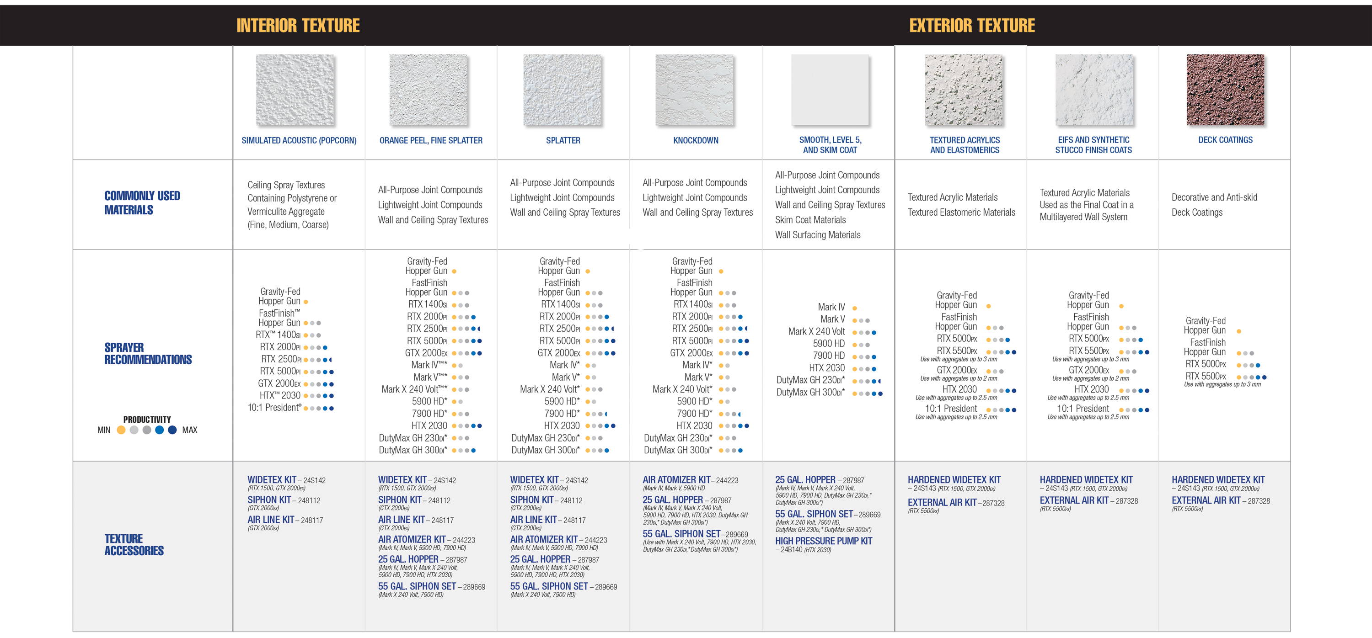Select 'RTX™ 1400SI' in the Popcorn column
Image resolution: width=1372 pixels, height=638 pixels.
[278, 335]
